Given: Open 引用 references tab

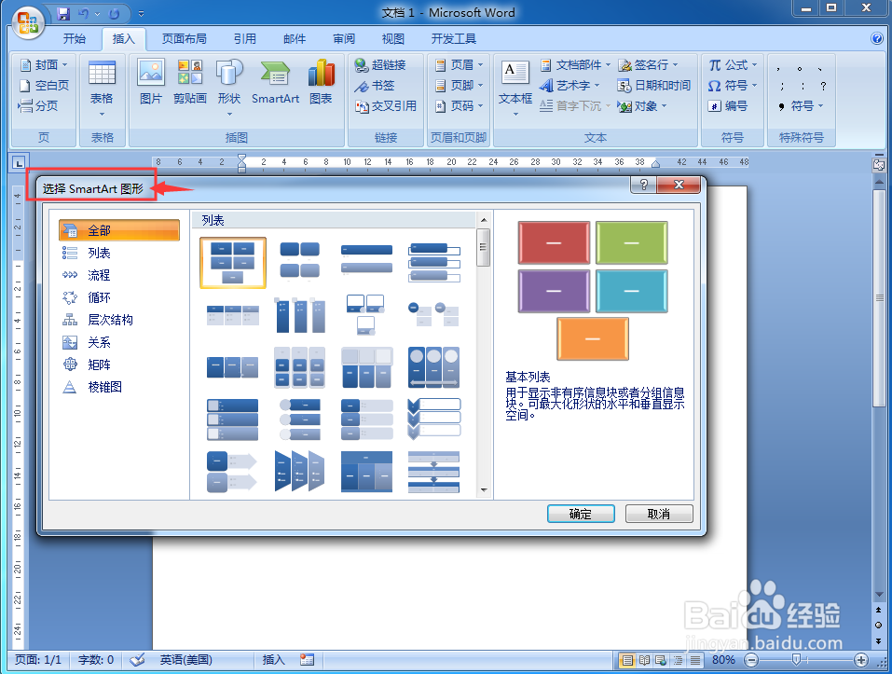Looking at the screenshot, I should (x=245, y=38).
